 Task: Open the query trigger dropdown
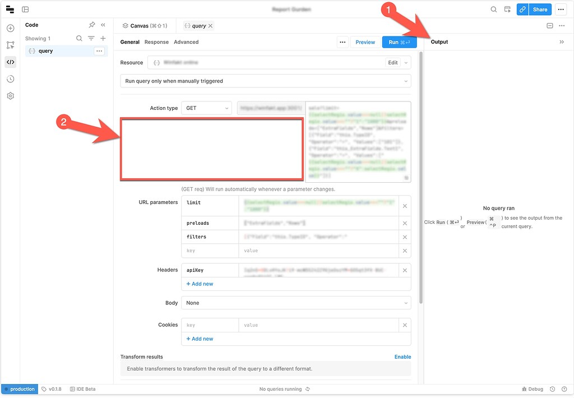265,81
